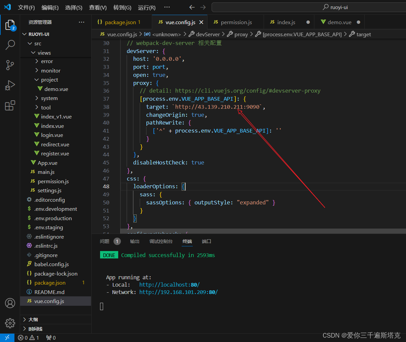This screenshot has width=406, height=342.
Task: Open the Extensions view icon
Action: [x=10, y=105]
